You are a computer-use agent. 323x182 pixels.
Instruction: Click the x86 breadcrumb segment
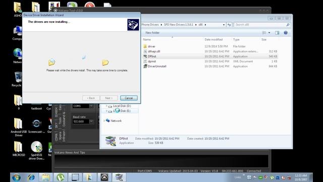tap(200, 25)
